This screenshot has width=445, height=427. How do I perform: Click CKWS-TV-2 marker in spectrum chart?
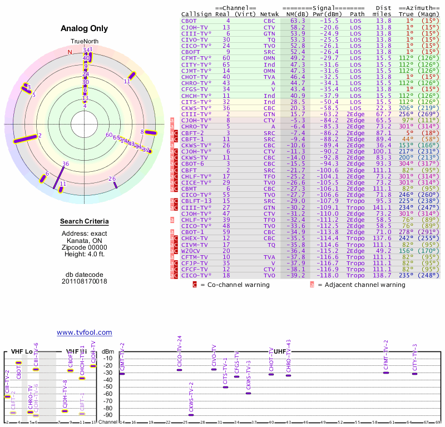pyautogui.click(x=191, y=415)
